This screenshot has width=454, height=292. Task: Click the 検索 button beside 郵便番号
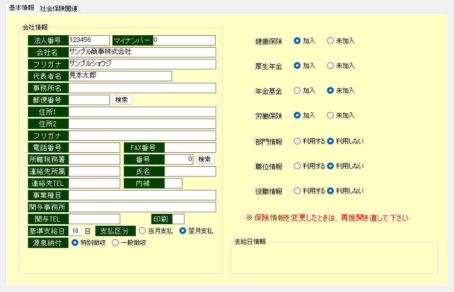point(122,100)
